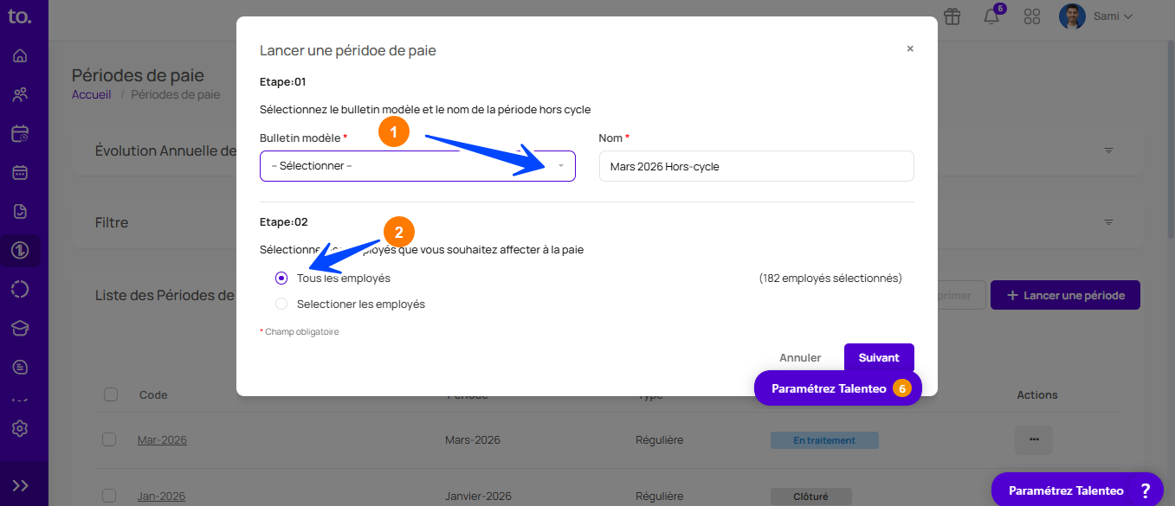Open the home icon in sidebar
The image size is (1175, 506).
[20, 56]
